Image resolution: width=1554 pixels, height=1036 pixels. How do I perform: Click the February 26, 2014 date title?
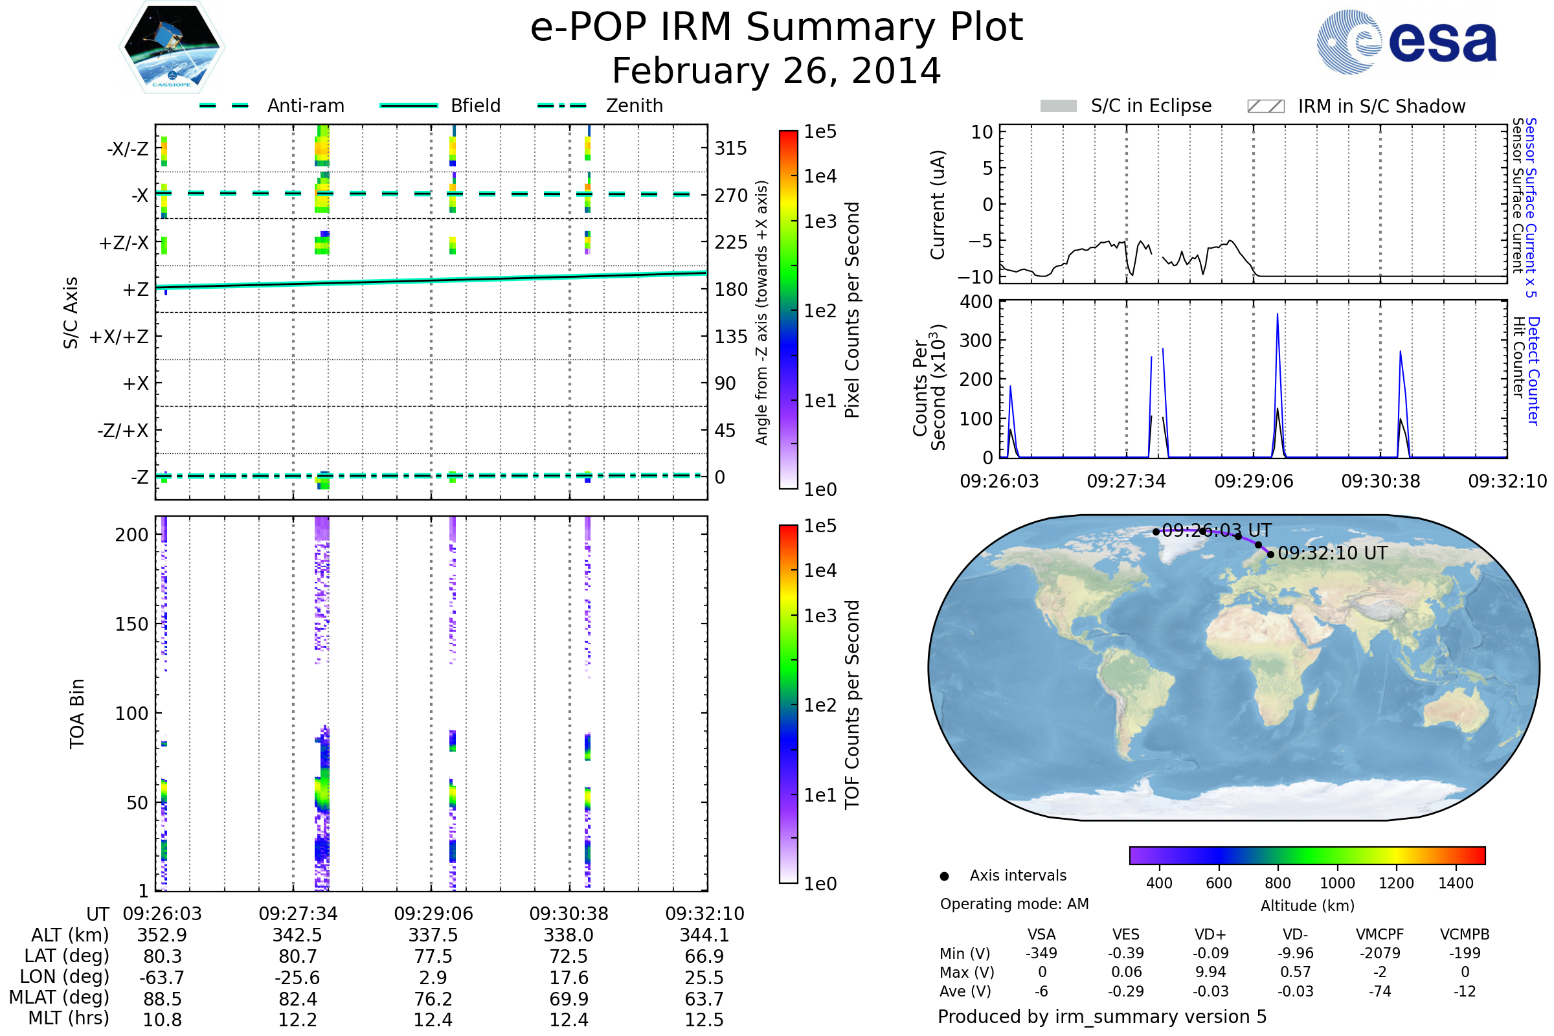(776, 71)
